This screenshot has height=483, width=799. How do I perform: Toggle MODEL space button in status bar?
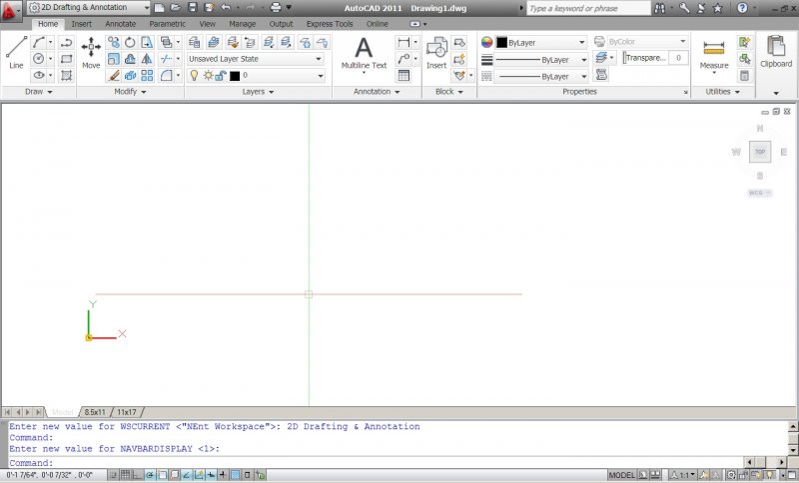click(621, 475)
